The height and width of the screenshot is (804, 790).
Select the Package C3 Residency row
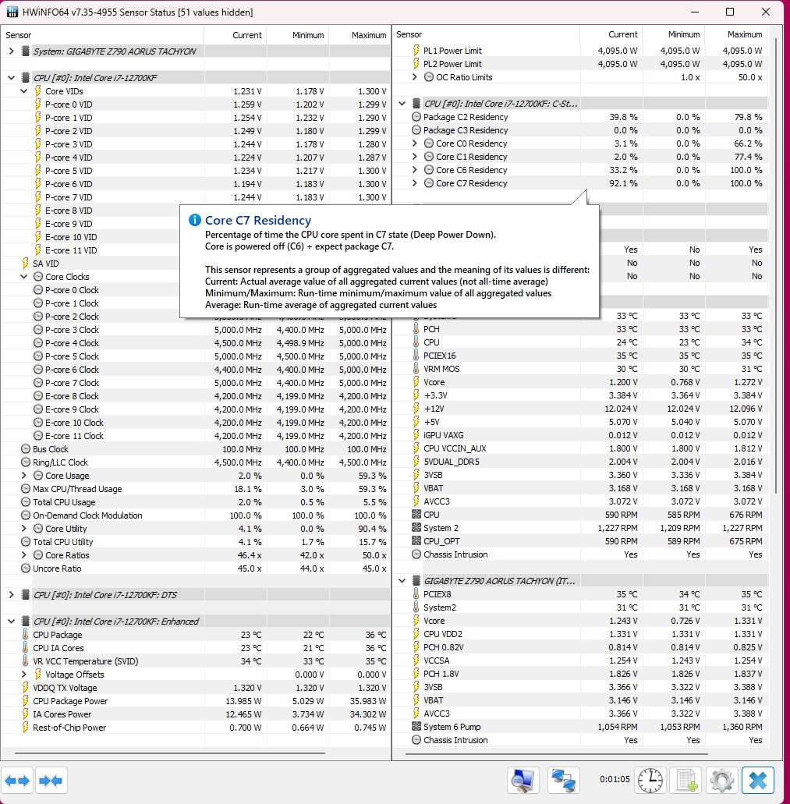tap(580, 129)
